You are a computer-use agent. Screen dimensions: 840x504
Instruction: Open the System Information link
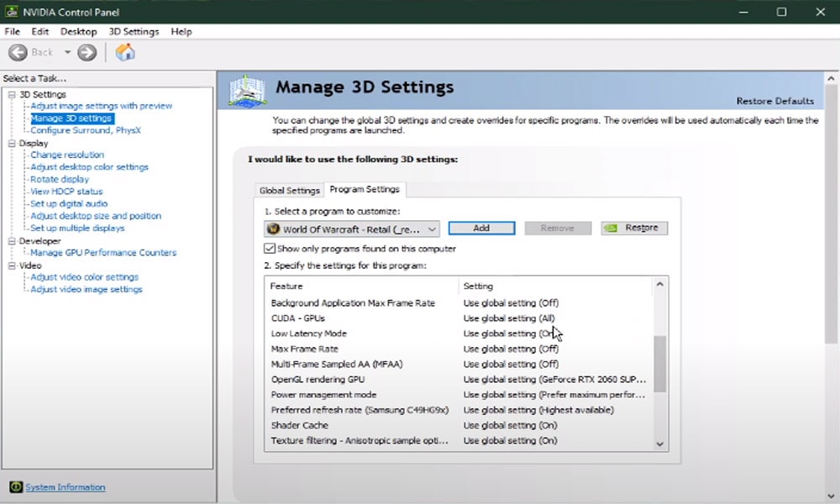click(66, 487)
